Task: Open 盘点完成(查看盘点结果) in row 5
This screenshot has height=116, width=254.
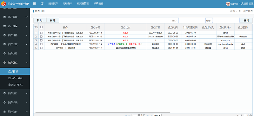Action: pyautogui.click(x=125, y=48)
